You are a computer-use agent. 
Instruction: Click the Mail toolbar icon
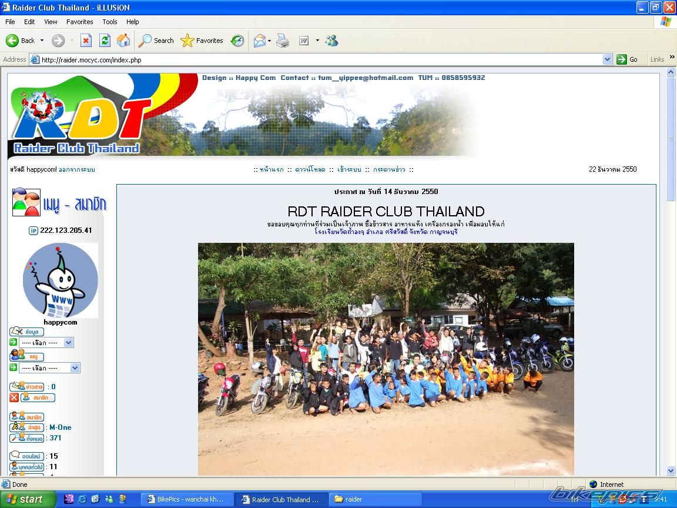click(259, 41)
